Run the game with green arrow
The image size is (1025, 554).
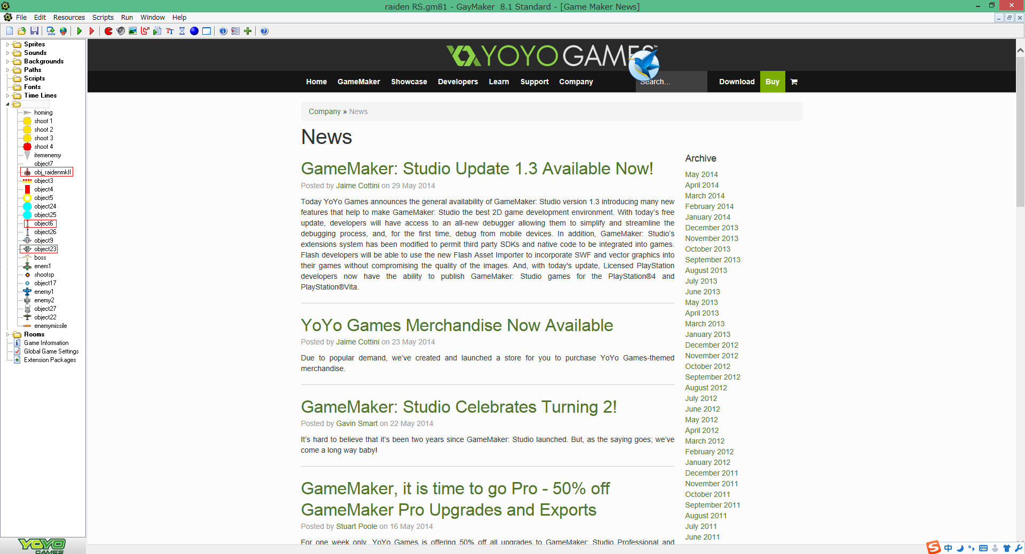coord(80,31)
